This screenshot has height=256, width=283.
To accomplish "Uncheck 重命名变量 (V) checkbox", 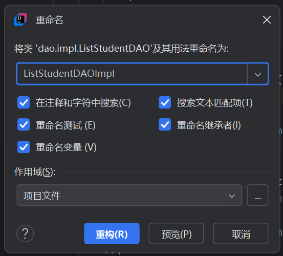I will (x=24, y=147).
